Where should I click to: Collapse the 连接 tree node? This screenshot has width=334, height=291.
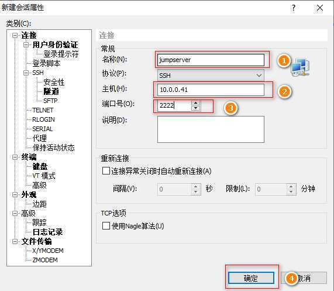(x=15, y=35)
